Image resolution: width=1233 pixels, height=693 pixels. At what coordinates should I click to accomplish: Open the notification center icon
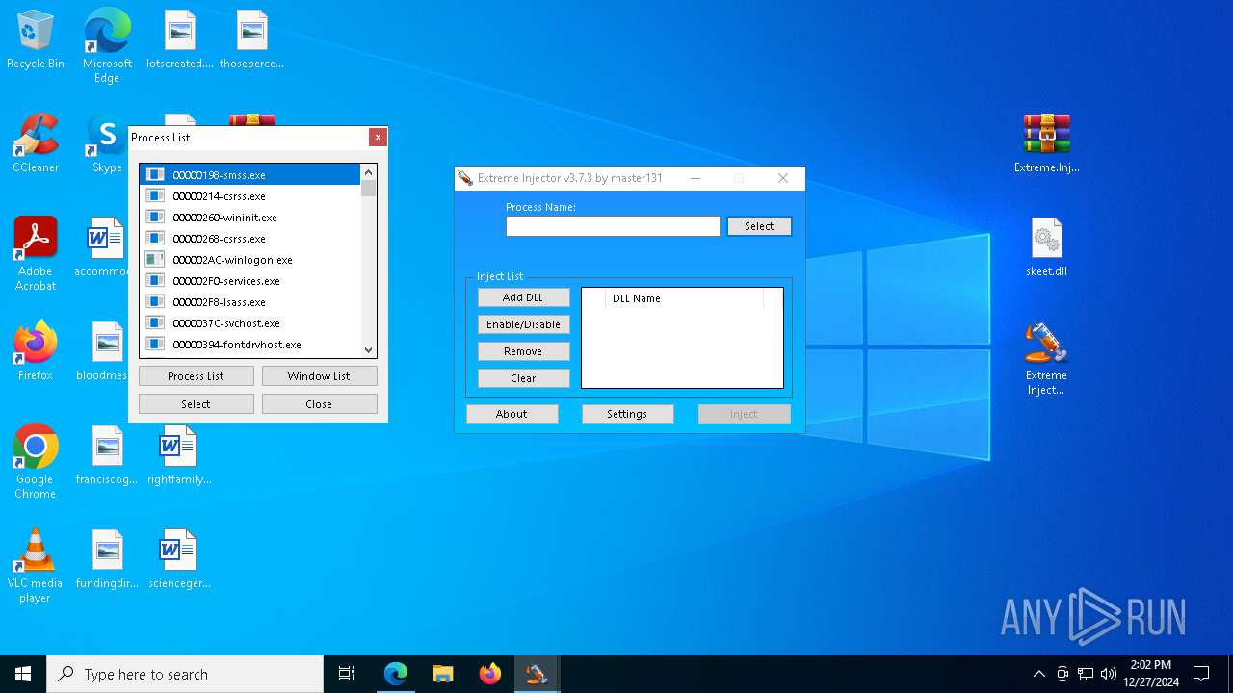(x=1201, y=674)
